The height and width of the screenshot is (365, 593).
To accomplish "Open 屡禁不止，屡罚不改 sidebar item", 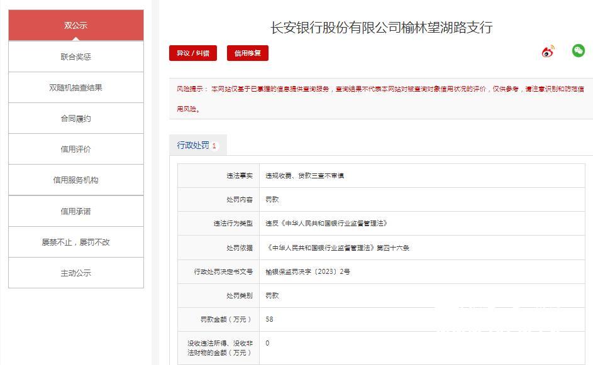I will point(76,242).
